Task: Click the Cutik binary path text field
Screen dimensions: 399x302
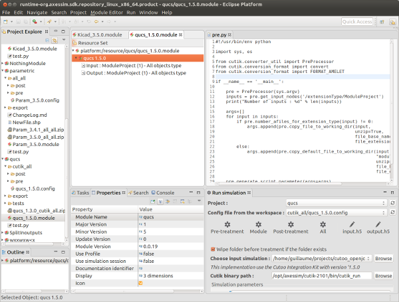Action: click(x=322, y=276)
